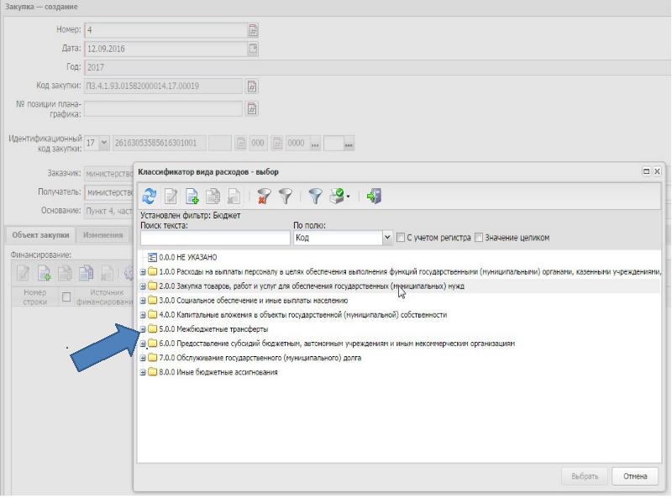The width and height of the screenshot is (672, 504).
Task: Tick the header checkbox in financing table
Action: [x=66, y=297]
